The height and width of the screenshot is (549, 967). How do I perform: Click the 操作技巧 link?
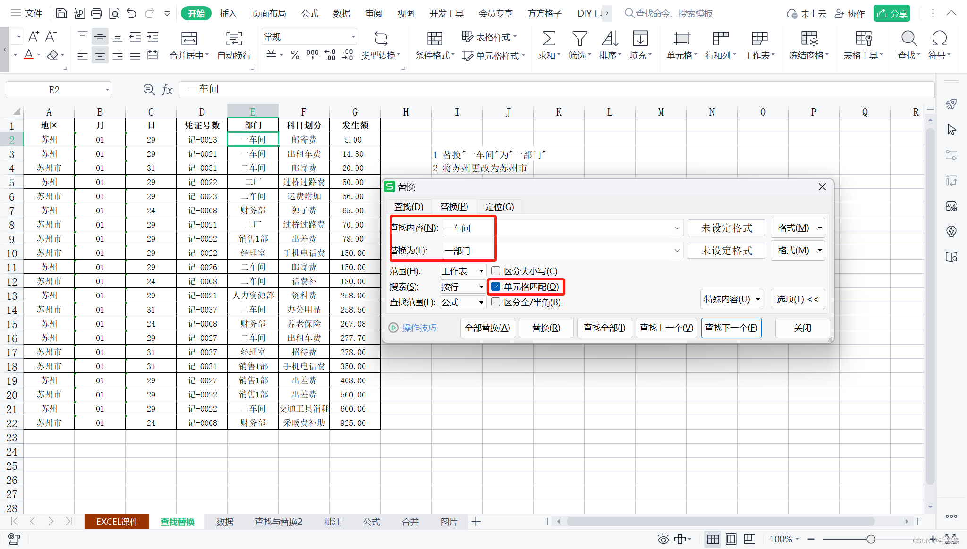pyautogui.click(x=419, y=328)
